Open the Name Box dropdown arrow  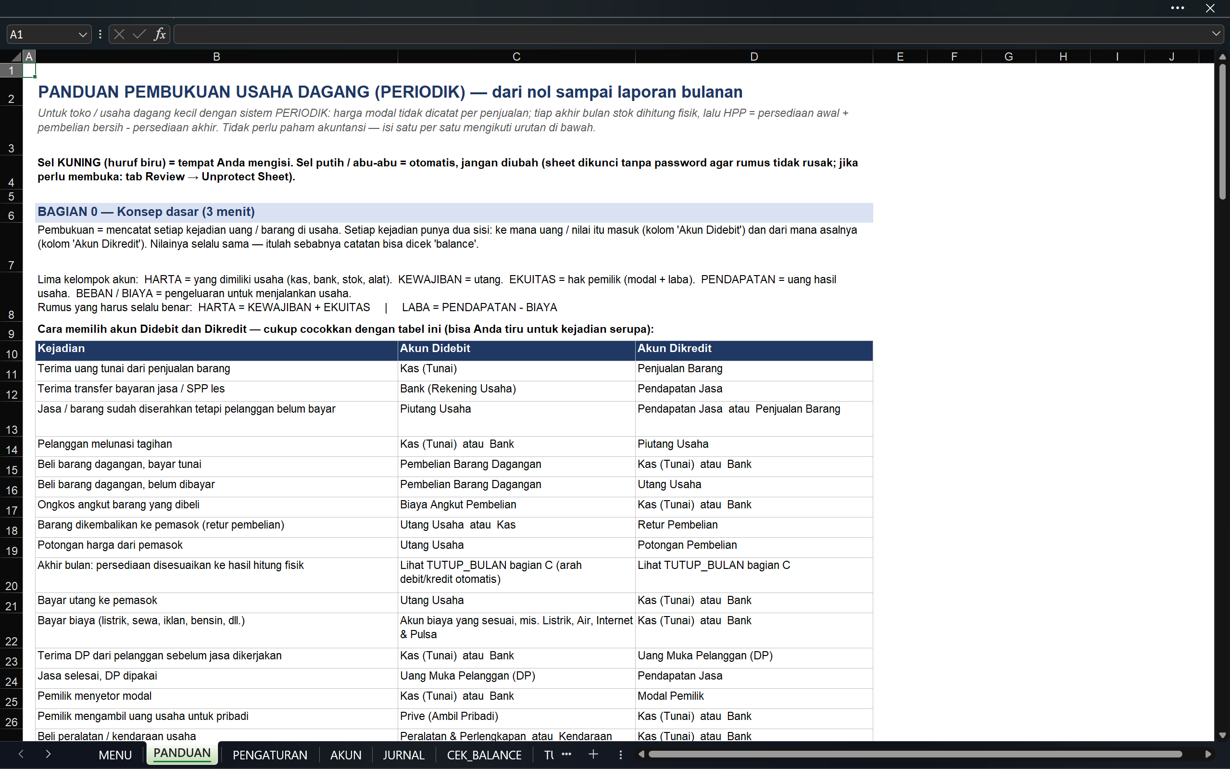[x=82, y=35]
